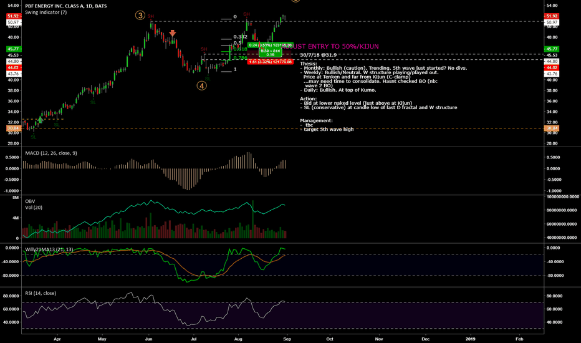581x343 pixels.
Task: Click the green 45.77 tag on the left price axis
Action: click(13, 49)
